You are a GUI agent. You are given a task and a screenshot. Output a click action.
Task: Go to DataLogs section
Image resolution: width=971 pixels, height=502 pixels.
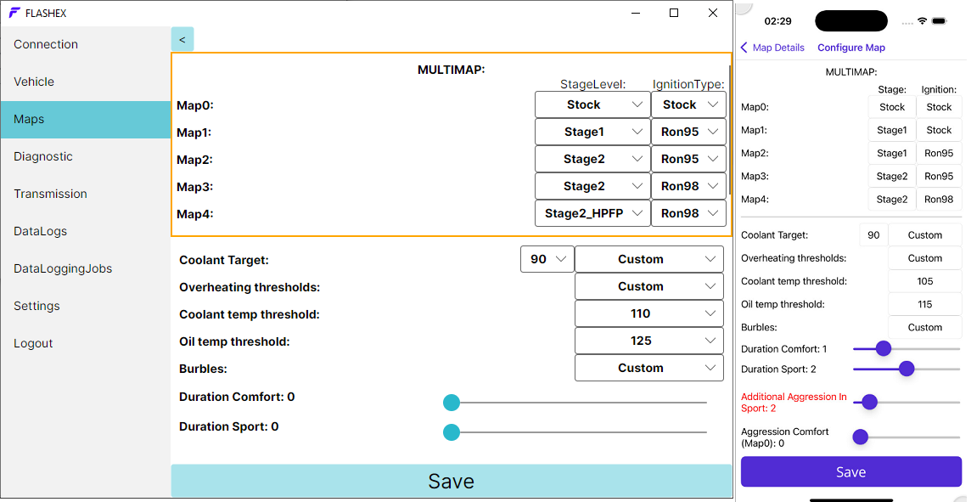tap(86, 231)
